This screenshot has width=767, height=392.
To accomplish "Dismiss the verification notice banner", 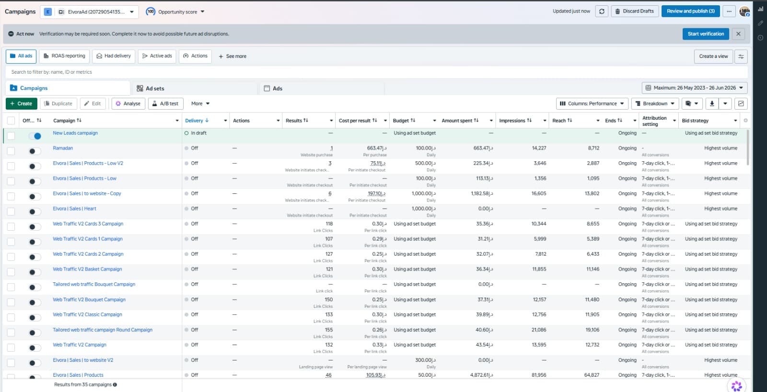I will pyautogui.click(x=738, y=34).
